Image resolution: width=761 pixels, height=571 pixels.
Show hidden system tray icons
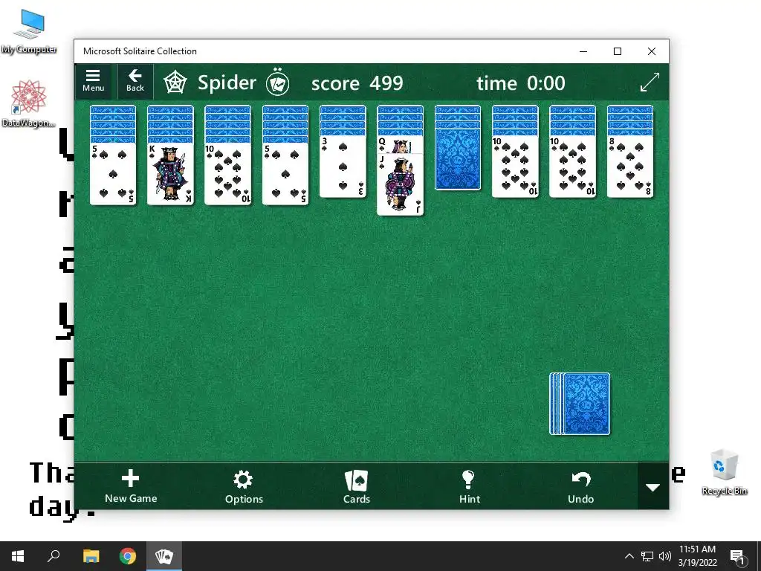click(x=629, y=556)
